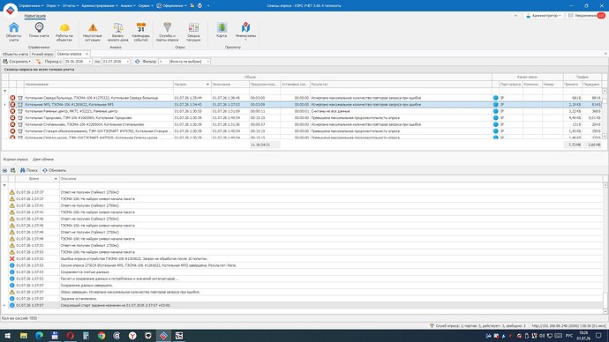Click the Поиск button in log toolbar

coord(29,170)
